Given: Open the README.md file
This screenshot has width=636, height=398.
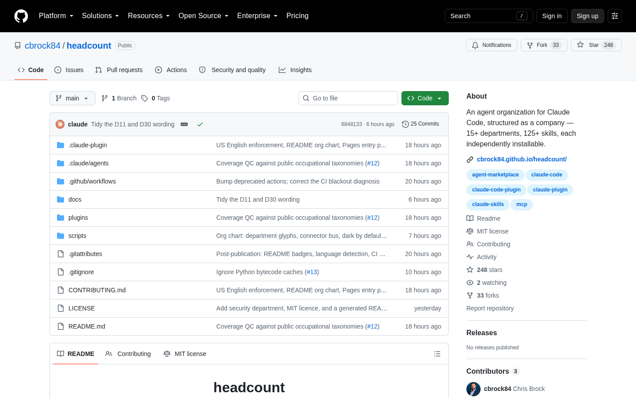Looking at the screenshot, I should (87, 326).
